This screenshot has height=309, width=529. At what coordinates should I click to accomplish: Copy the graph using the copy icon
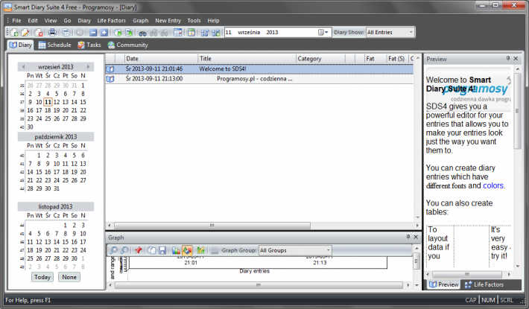tap(152, 250)
